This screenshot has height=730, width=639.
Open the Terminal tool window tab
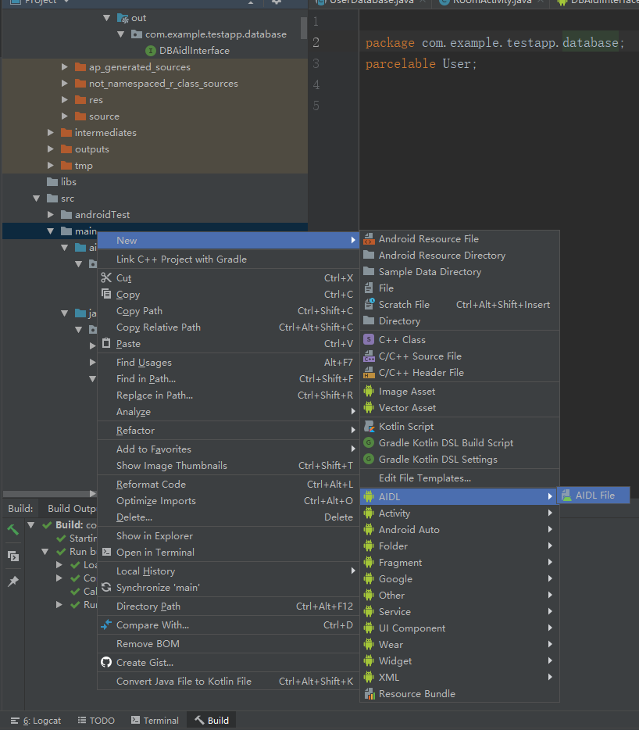pos(155,720)
